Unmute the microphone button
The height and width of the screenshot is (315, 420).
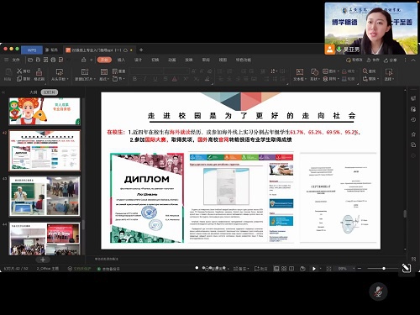coord(378,291)
